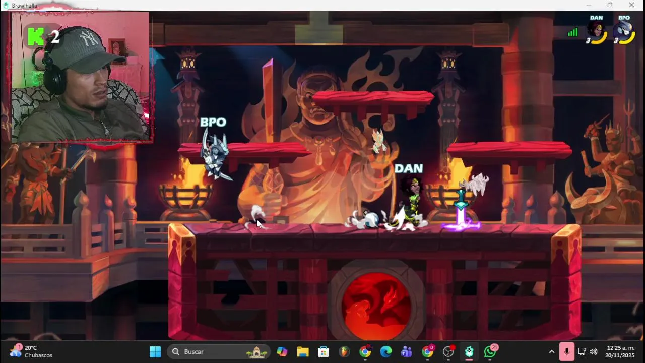
Task: Click the 'BPO' label in the HUD
Action: 624,18
